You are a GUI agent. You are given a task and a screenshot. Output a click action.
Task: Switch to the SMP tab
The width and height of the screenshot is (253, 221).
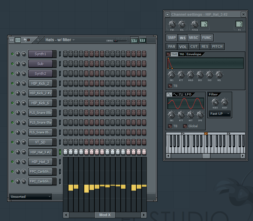[172, 38]
